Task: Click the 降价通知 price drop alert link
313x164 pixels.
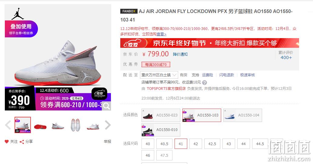Action: coord(180,54)
